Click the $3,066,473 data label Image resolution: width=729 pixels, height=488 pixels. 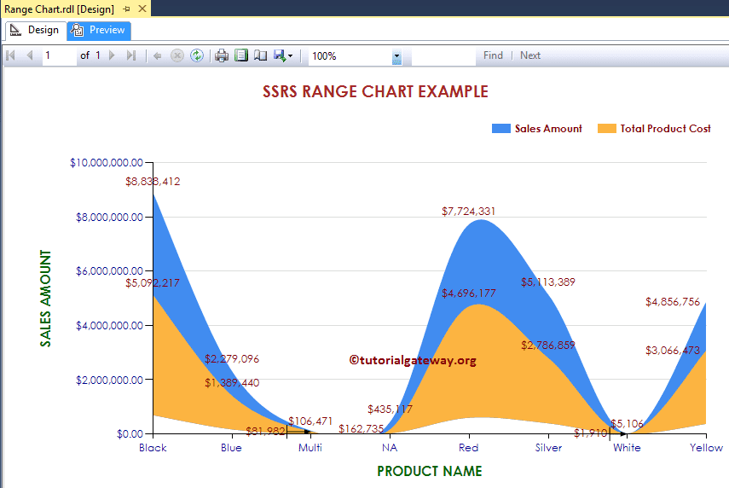672,351
